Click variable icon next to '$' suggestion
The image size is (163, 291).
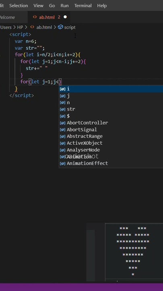[x=63, y=116]
